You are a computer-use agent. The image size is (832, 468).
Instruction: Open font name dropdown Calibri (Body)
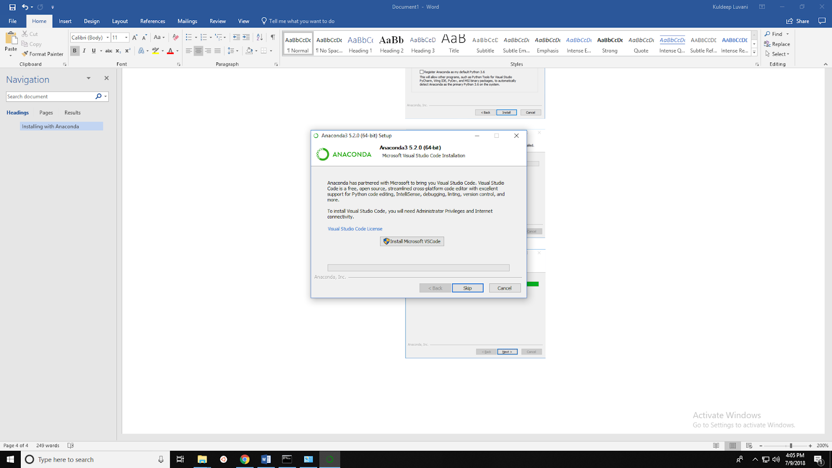pos(108,37)
